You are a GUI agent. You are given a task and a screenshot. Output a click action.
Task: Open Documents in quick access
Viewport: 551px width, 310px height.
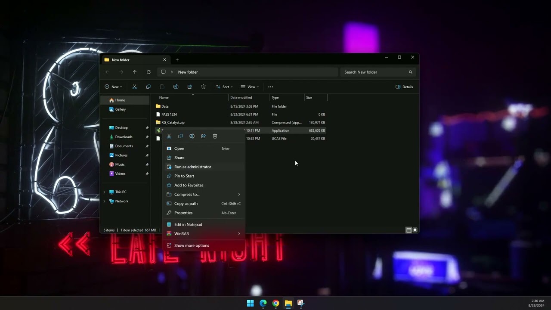(x=125, y=146)
